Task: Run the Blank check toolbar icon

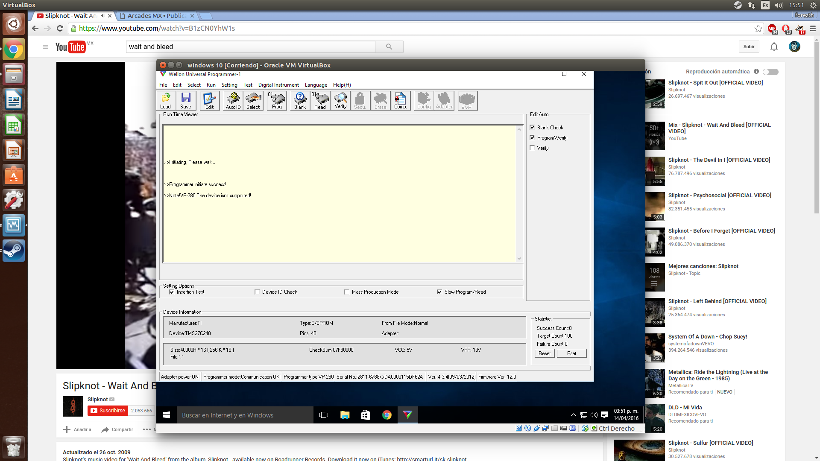Action: 300,101
